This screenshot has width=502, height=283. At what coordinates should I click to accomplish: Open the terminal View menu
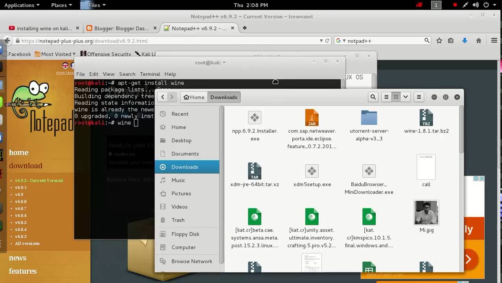109,74
